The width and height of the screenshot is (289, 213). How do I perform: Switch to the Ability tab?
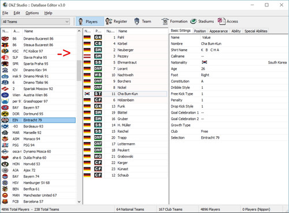(236, 31)
